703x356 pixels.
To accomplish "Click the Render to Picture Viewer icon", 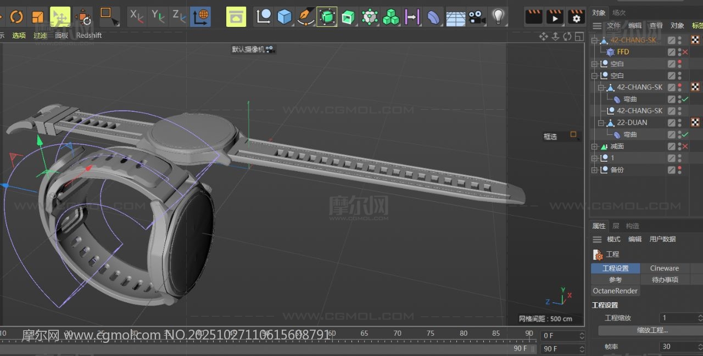I will click(555, 17).
